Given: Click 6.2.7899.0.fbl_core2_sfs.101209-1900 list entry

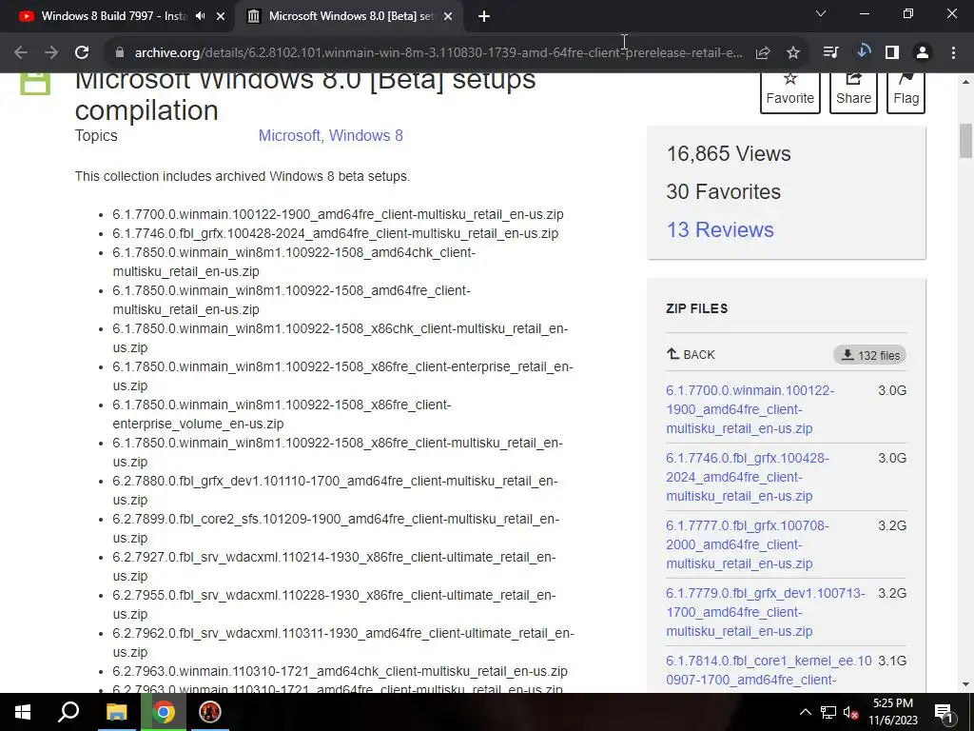Looking at the screenshot, I should click(x=336, y=528).
